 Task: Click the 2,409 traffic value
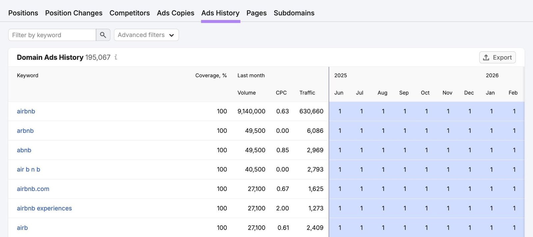315,228
